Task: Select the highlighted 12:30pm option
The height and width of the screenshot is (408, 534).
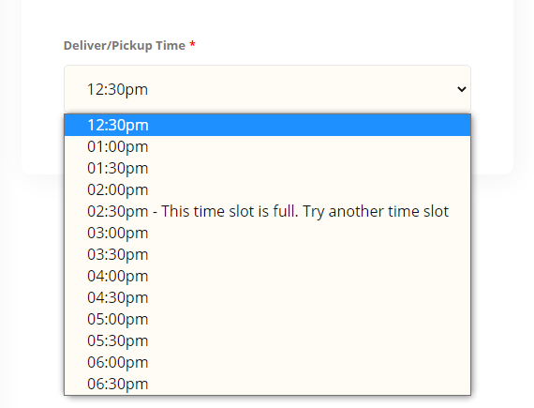Action: [x=267, y=125]
